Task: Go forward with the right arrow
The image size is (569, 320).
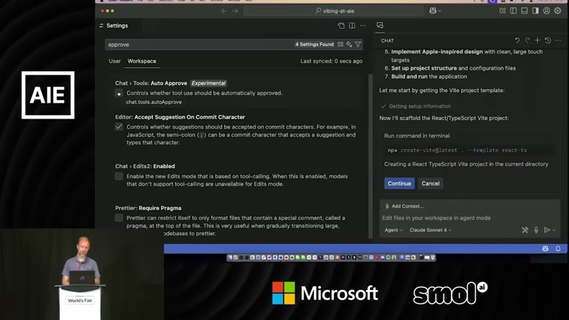Action: click(x=235, y=11)
